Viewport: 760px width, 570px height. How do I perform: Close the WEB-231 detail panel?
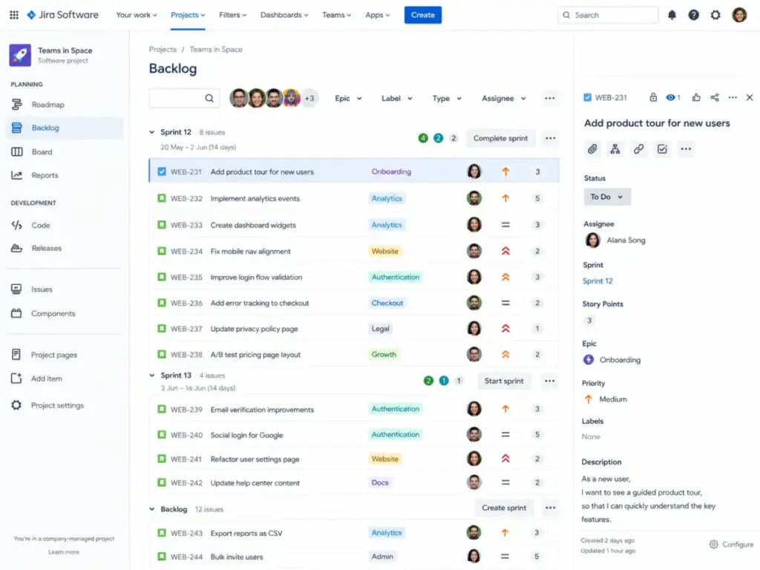click(x=750, y=97)
